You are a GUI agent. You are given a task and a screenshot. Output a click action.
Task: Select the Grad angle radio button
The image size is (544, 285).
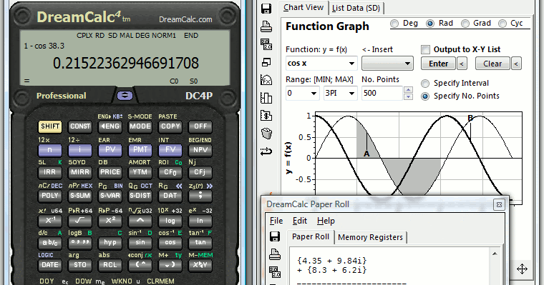pyautogui.click(x=465, y=24)
